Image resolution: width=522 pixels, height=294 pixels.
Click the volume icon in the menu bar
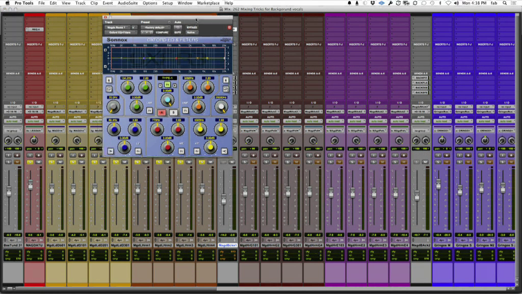(x=456, y=3)
